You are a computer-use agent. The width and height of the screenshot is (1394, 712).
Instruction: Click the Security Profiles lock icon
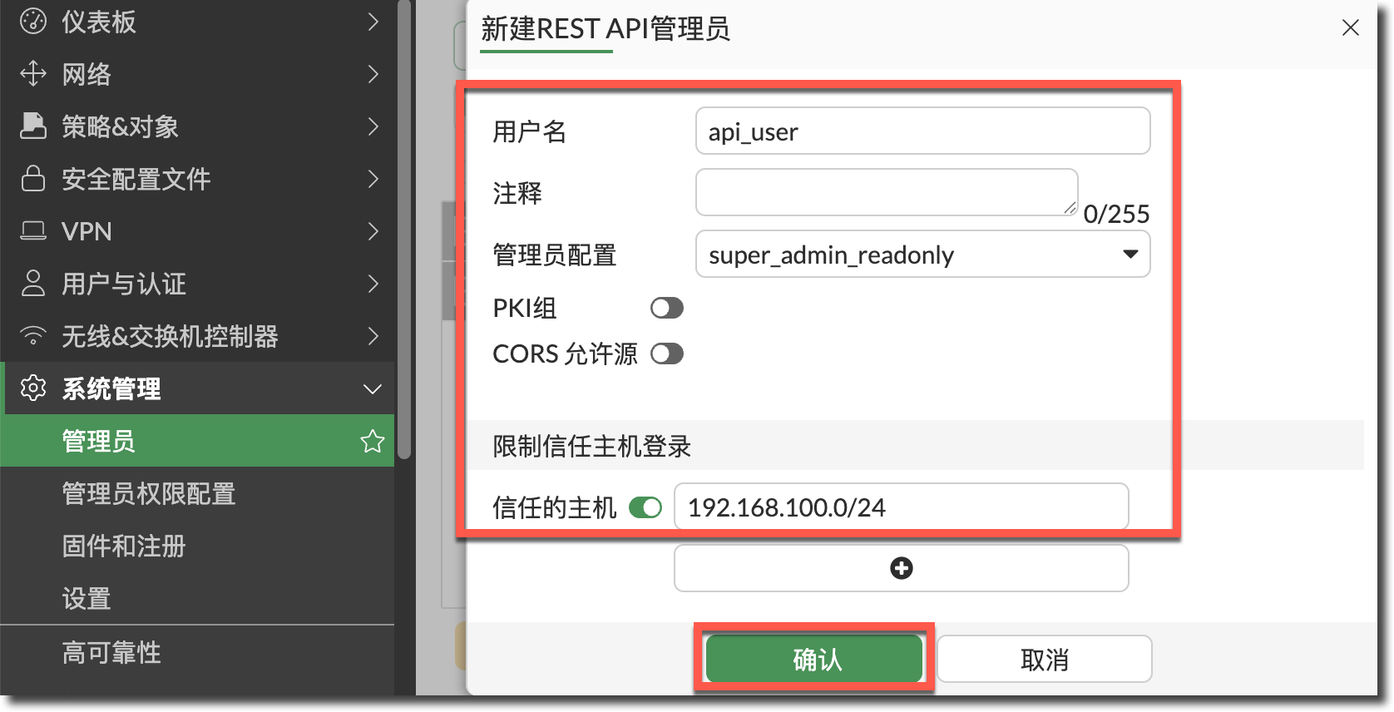32,179
